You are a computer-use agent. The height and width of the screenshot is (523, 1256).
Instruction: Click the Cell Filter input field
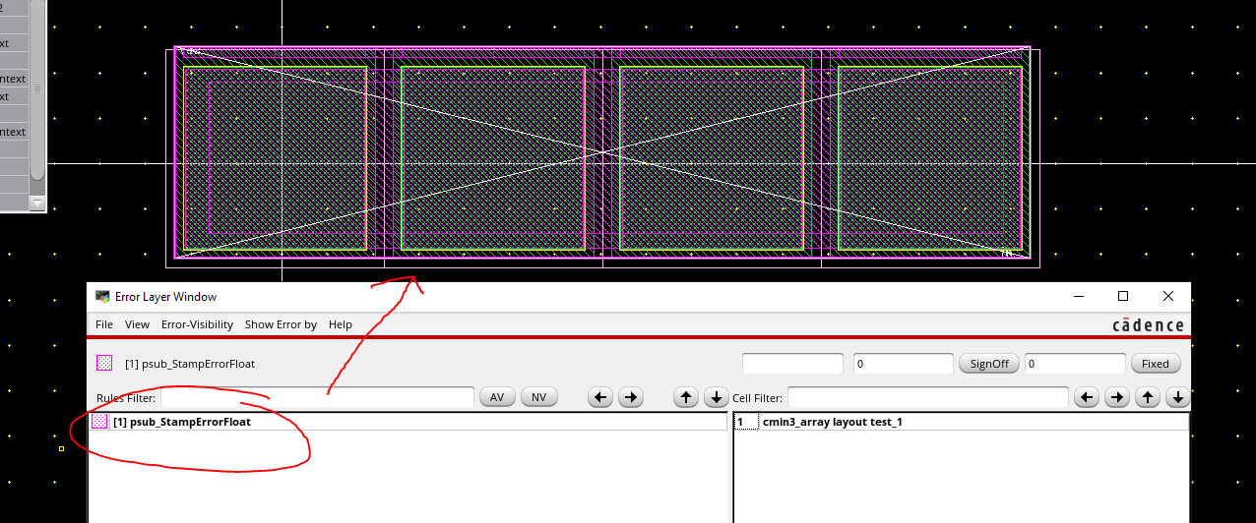tap(927, 397)
